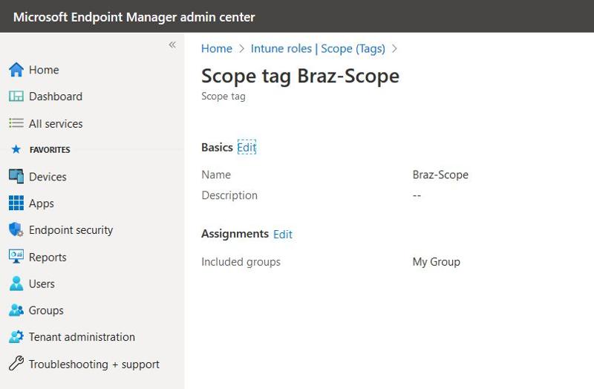594x389 pixels.
Task: Select the My Group included groups value
Action: tap(437, 262)
